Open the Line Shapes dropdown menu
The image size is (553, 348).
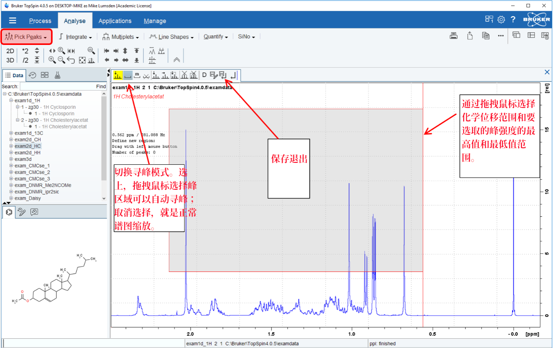pyautogui.click(x=171, y=37)
